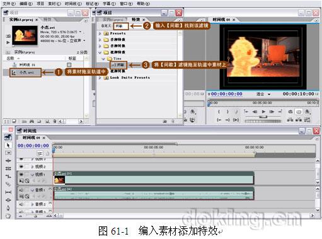Expand the Presets effects folder
This screenshot has width=322, height=239.
pos(100,33)
